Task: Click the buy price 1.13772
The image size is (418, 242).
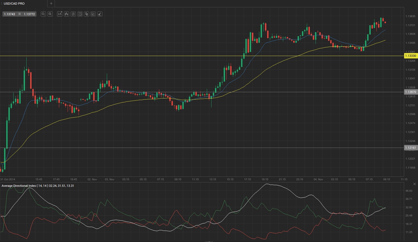Action: (29, 14)
